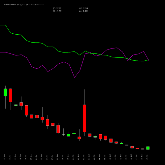
Task: Select the open value O: 1.10
Action: coord(57,11)
